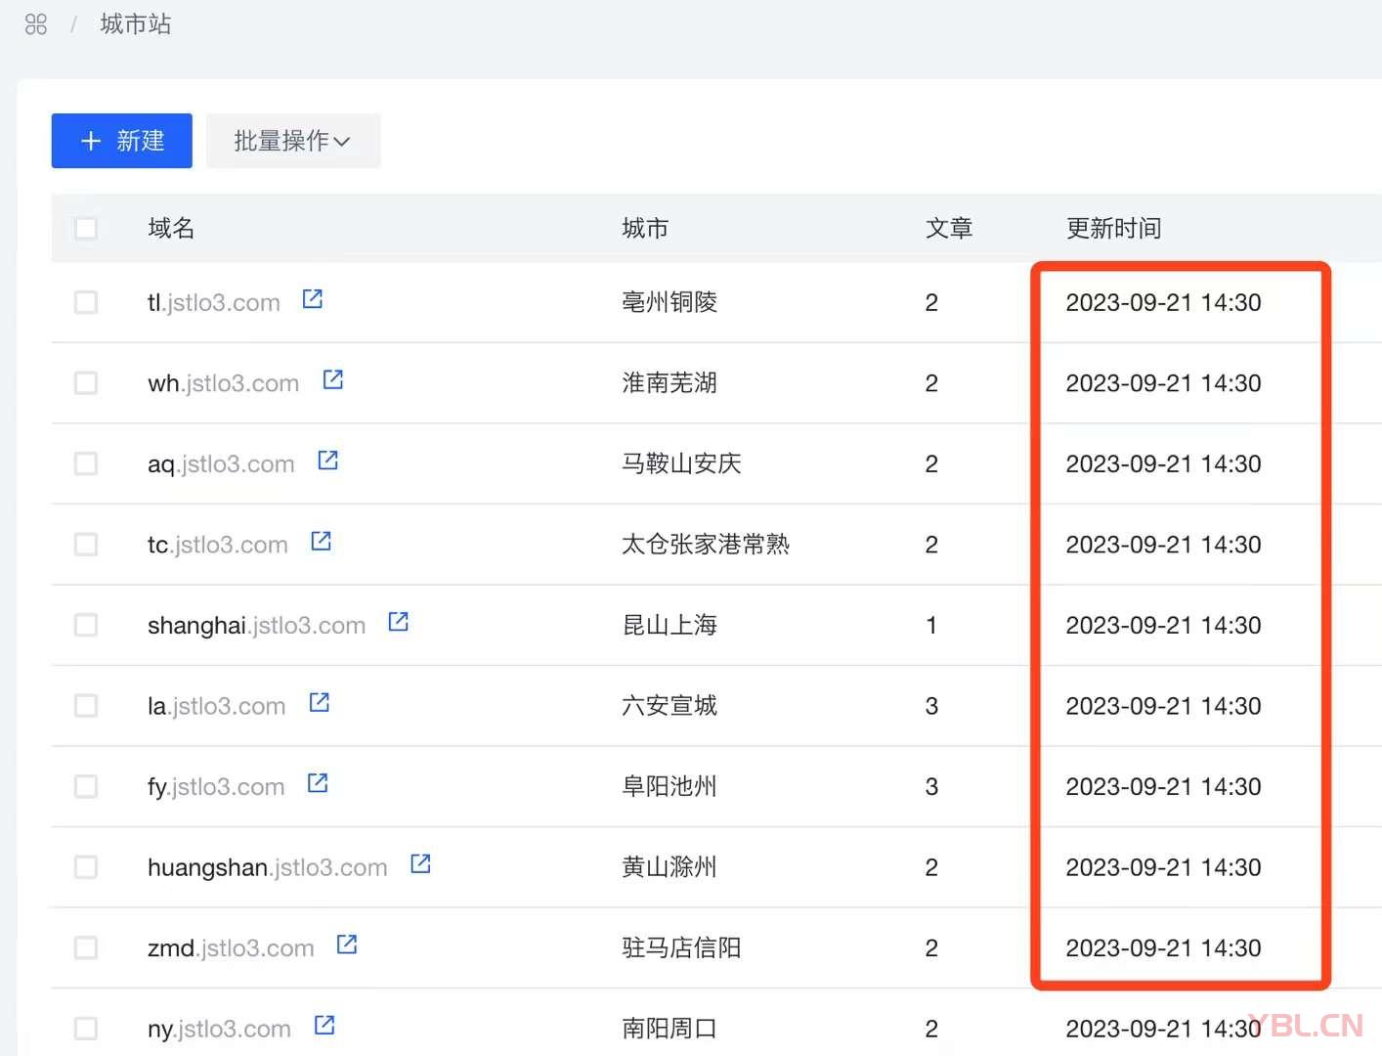Screen dimensions: 1382x1056
Task: Check the box for tc.jstlo3.com row
Action: [x=86, y=545]
